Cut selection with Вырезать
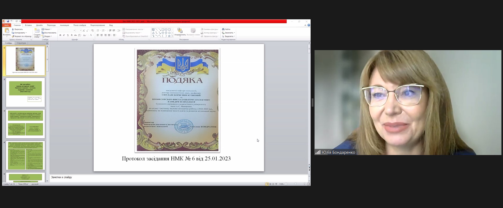The height and width of the screenshot is (208, 503). click(x=17, y=29)
